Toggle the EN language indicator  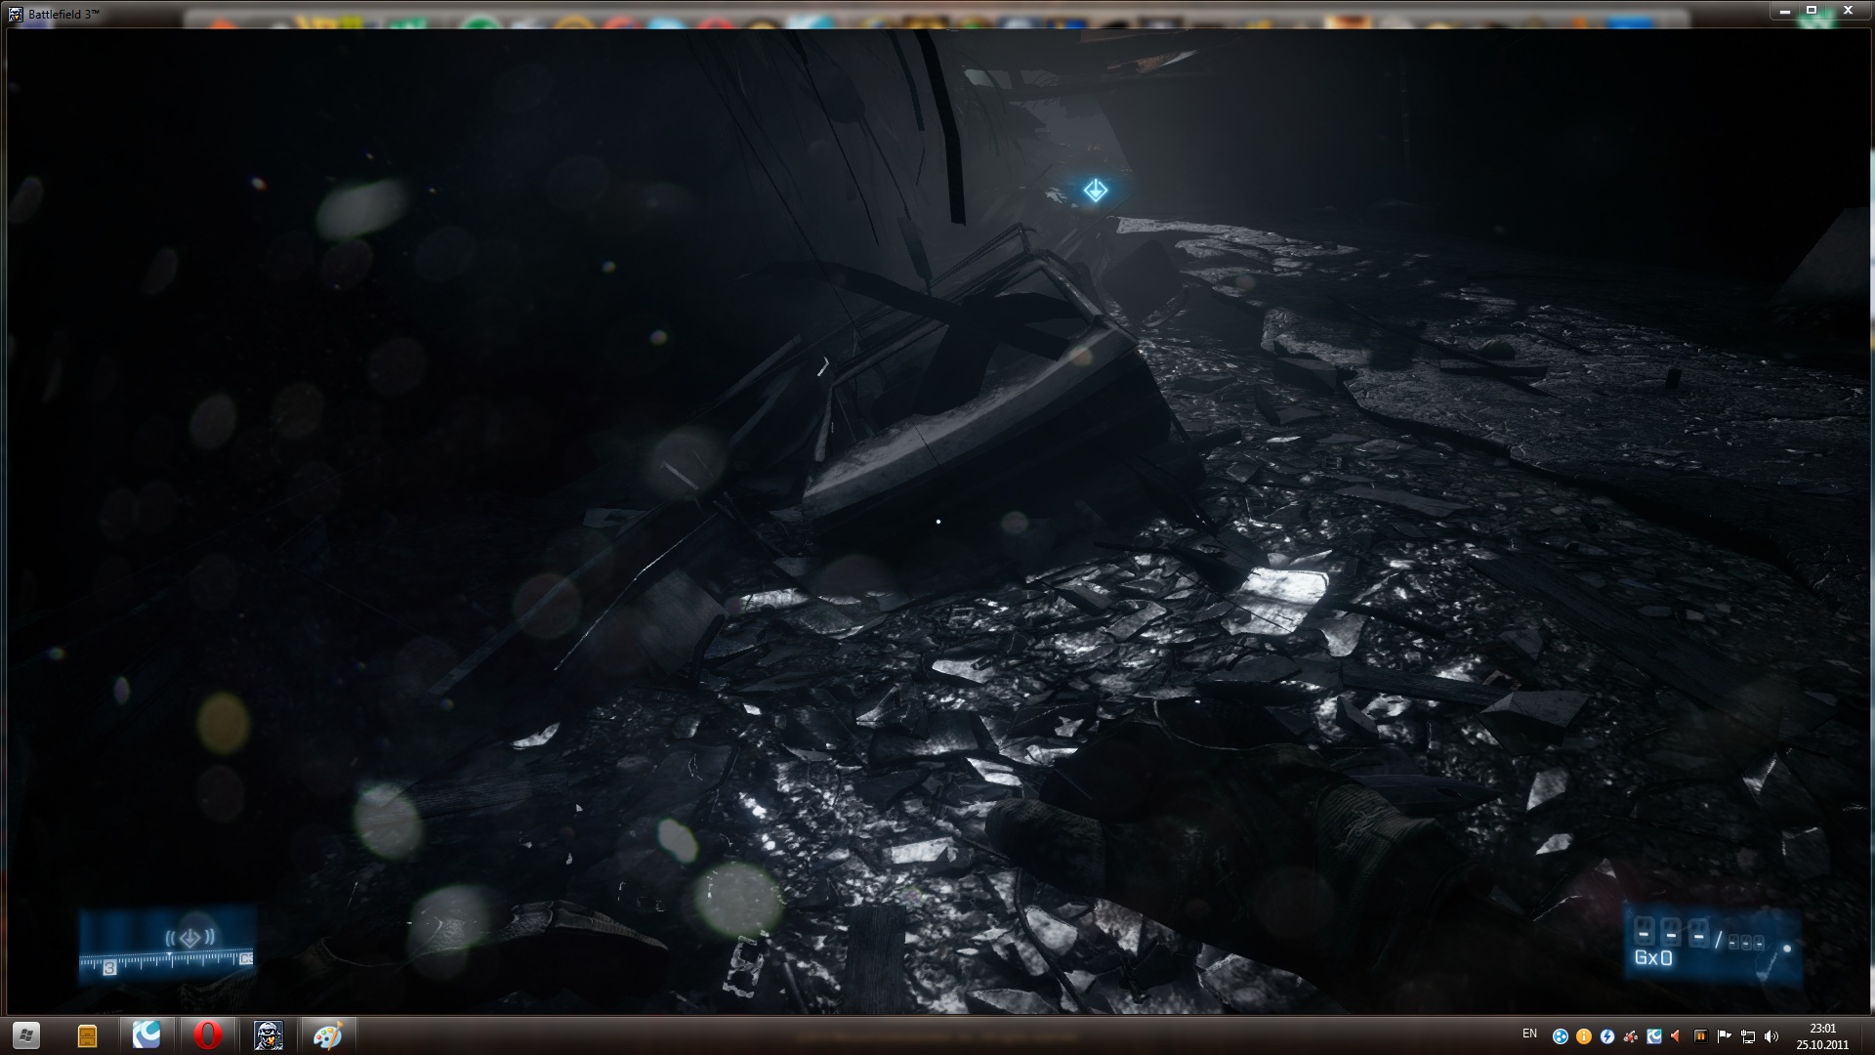pos(1529,1034)
